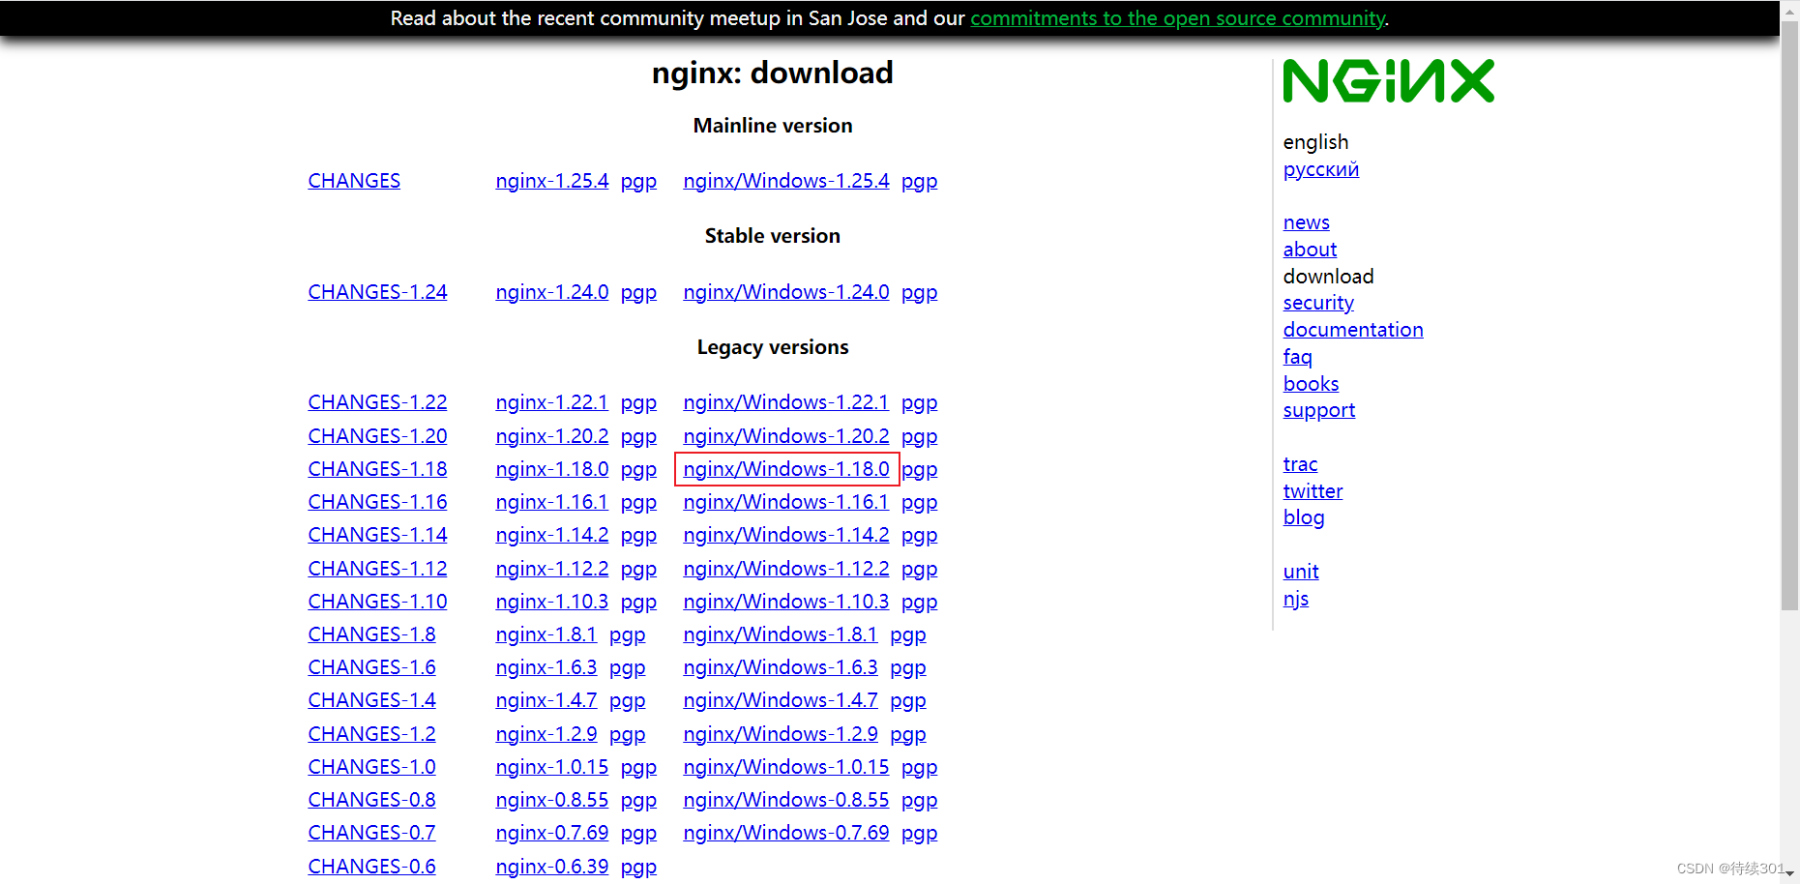1800x884 pixels.
Task: Open CHANGES-1.18 link
Action: coord(377,469)
